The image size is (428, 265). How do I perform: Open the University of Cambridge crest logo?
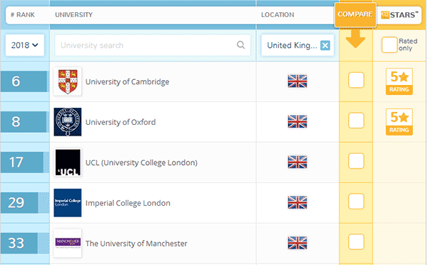[x=68, y=81]
